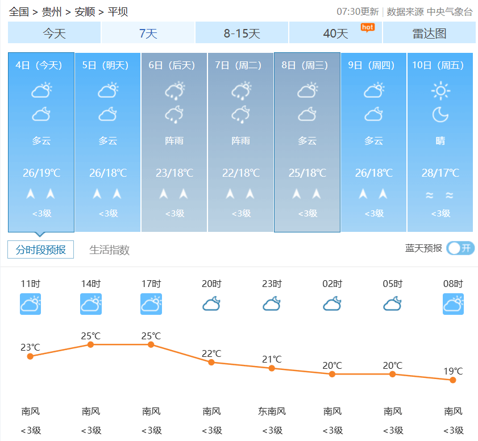Click the 08时 hourly weather icon

tap(453, 304)
